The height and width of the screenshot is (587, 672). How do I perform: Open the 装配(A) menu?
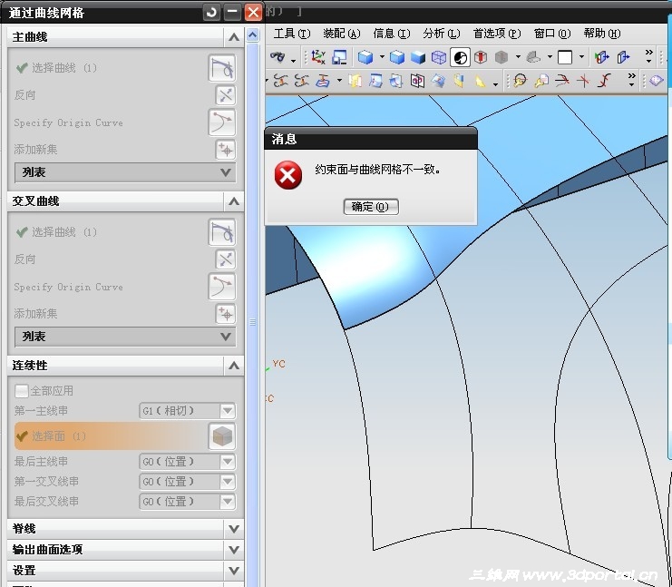pos(342,34)
